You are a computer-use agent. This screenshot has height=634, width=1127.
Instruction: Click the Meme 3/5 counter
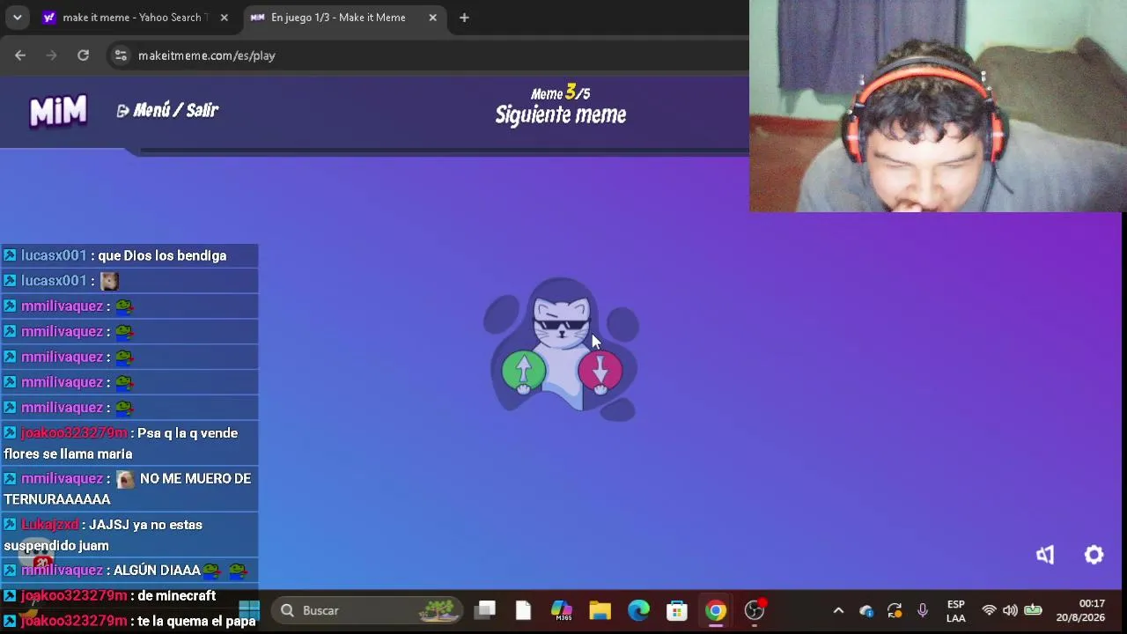pos(560,92)
